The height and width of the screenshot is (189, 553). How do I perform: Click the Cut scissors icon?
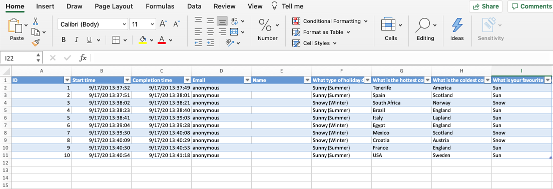[x=36, y=21]
